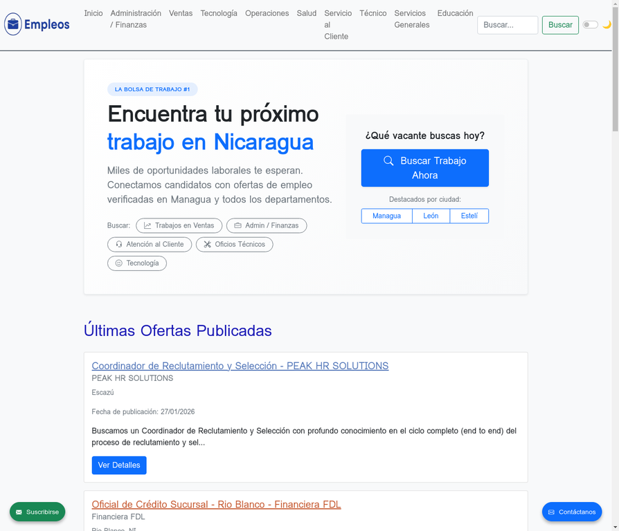This screenshot has height=531, width=619.
Task: Click the icon on the Tecnología chip
Action: pos(119,263)
